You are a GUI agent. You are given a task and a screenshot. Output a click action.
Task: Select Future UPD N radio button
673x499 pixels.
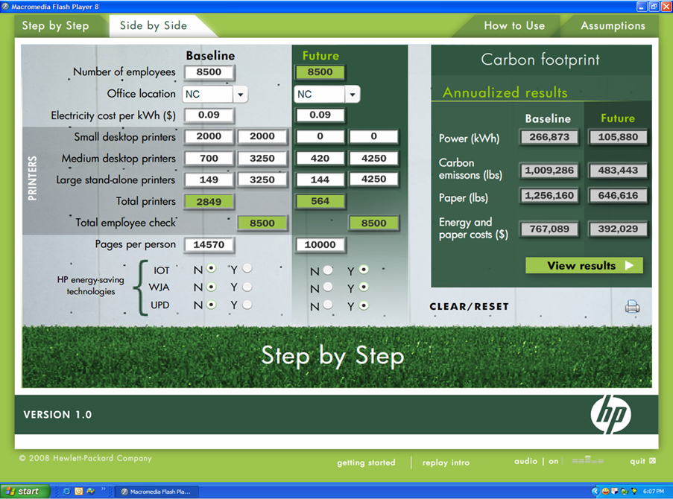(328, 305)
